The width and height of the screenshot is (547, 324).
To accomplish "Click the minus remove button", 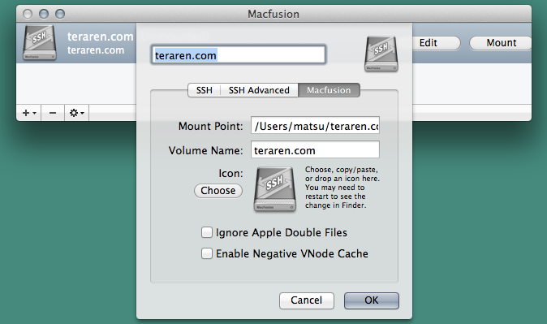I will coord(53,113).
